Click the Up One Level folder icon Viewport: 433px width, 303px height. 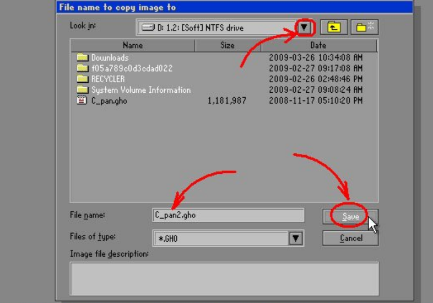333,27
